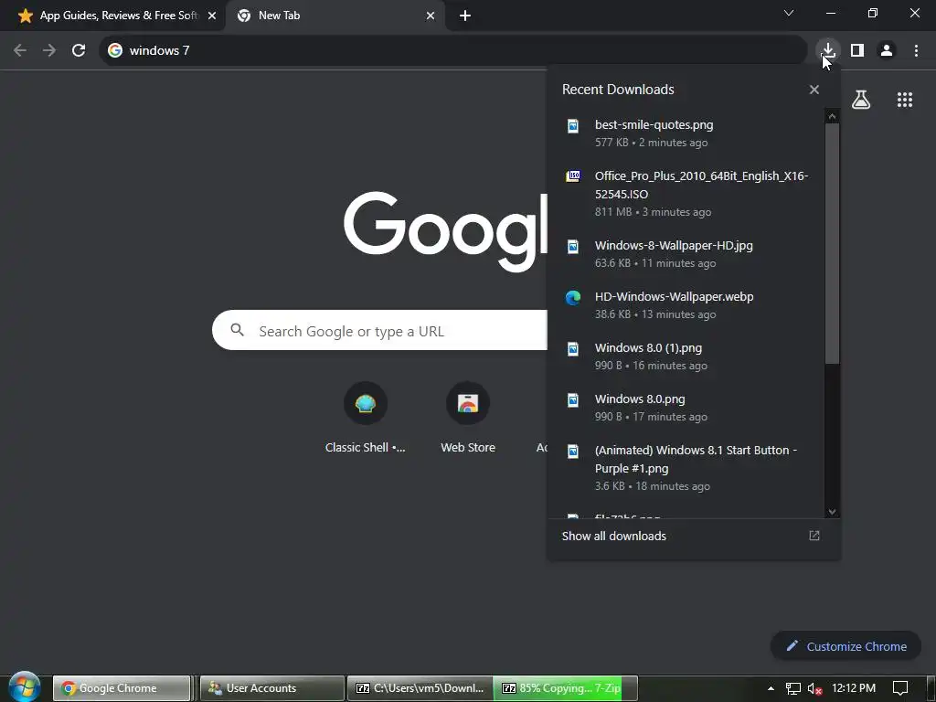Open the Search Labs flask icon
Image resolution: width=936 pixels, height=702 pixels.
[x=860, y=100]
